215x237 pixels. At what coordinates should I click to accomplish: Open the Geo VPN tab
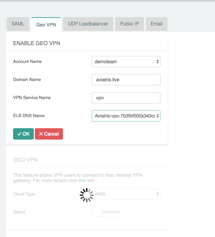coord(46,24)
